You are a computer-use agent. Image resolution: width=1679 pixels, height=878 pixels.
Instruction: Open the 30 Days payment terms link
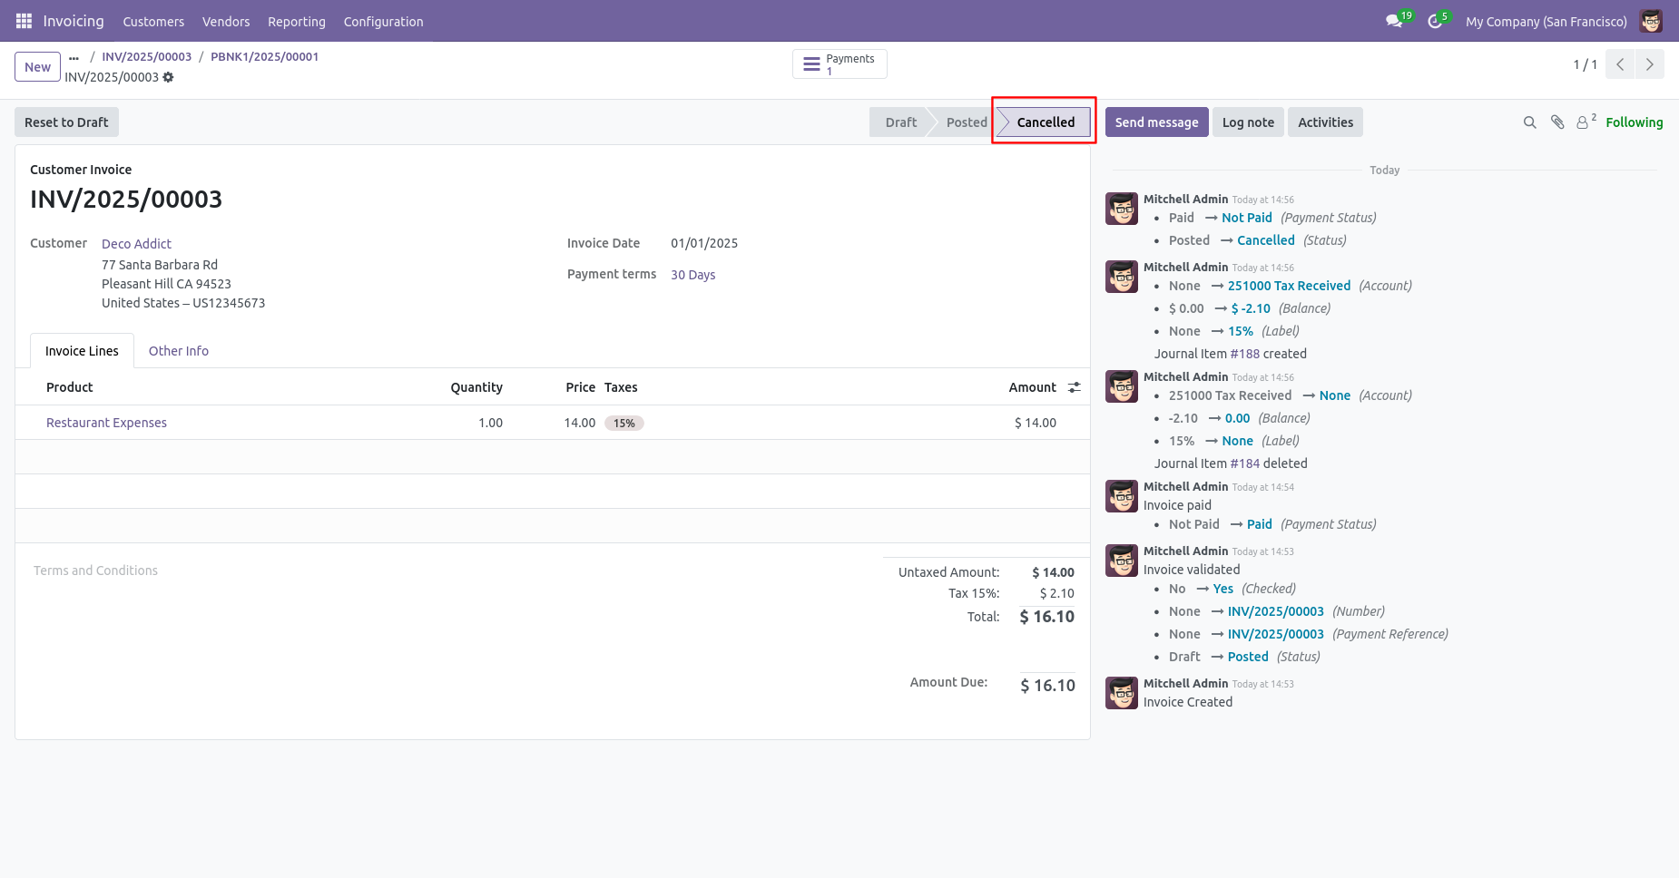tap(692, 275)
